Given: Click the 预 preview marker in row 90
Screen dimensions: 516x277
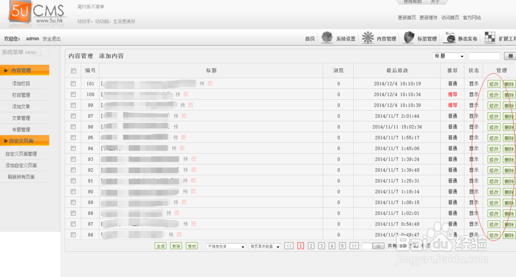Looking at the screenshot, I should click(x=185, y=192).
